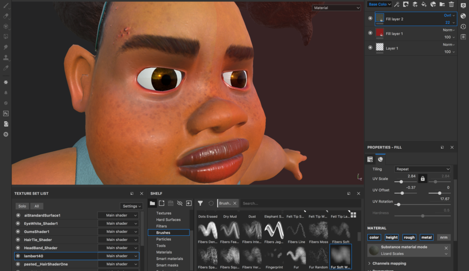Open Display settings panel icon

click(x=463, y=6)
